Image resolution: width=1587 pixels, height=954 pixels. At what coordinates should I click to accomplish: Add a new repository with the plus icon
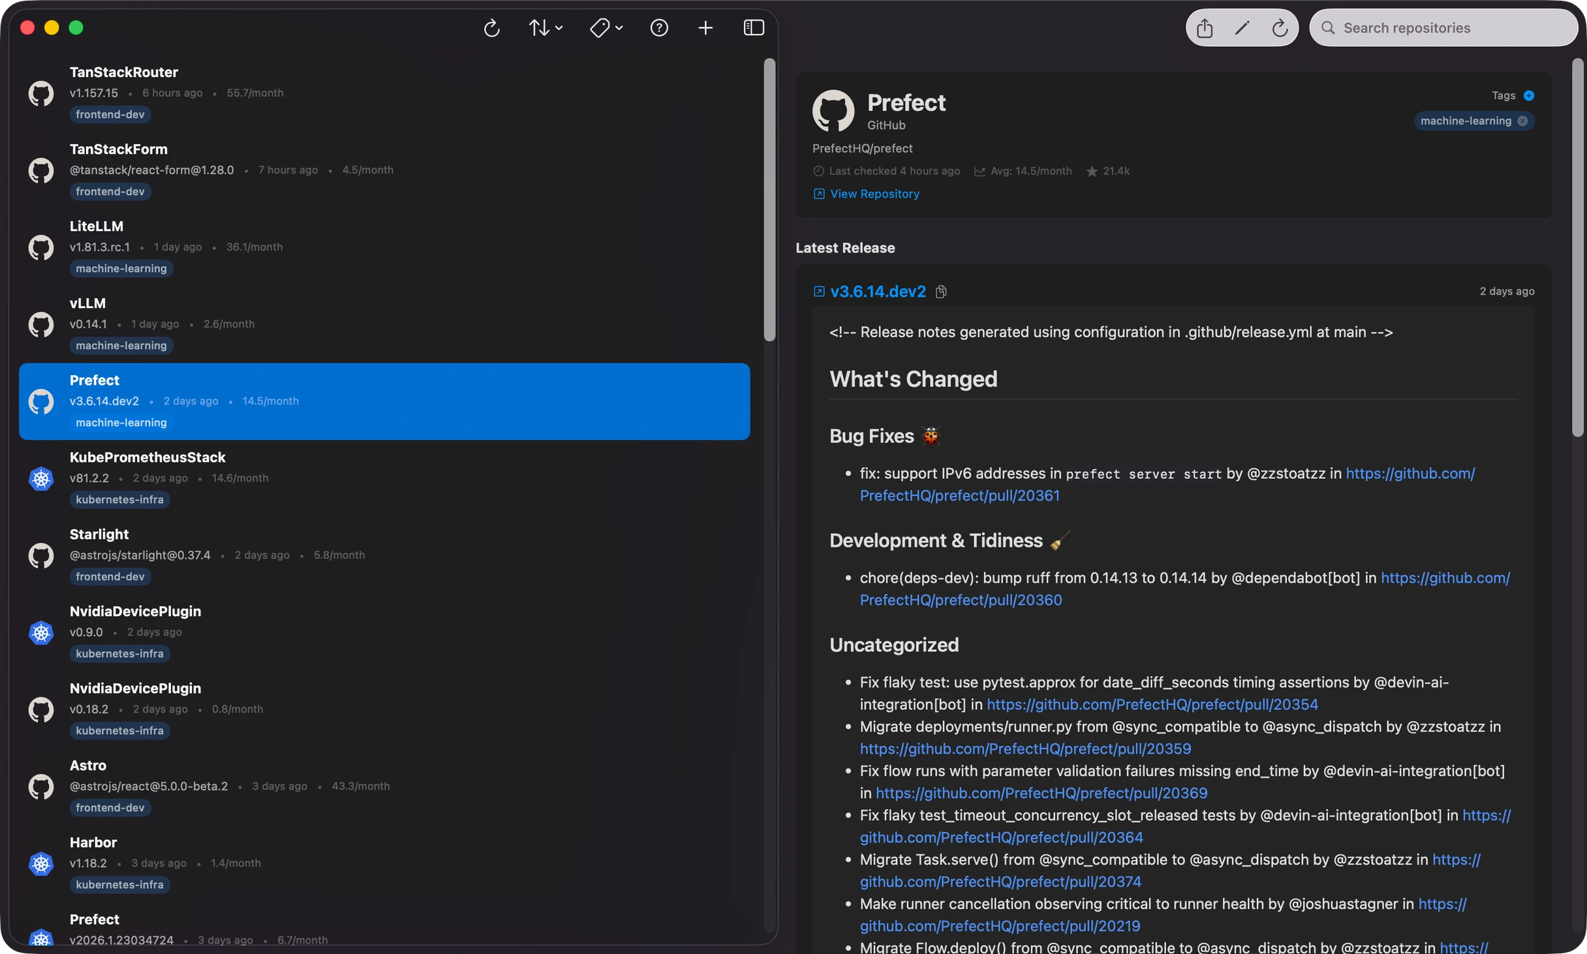pyautogui.click(x=706, y=27)
